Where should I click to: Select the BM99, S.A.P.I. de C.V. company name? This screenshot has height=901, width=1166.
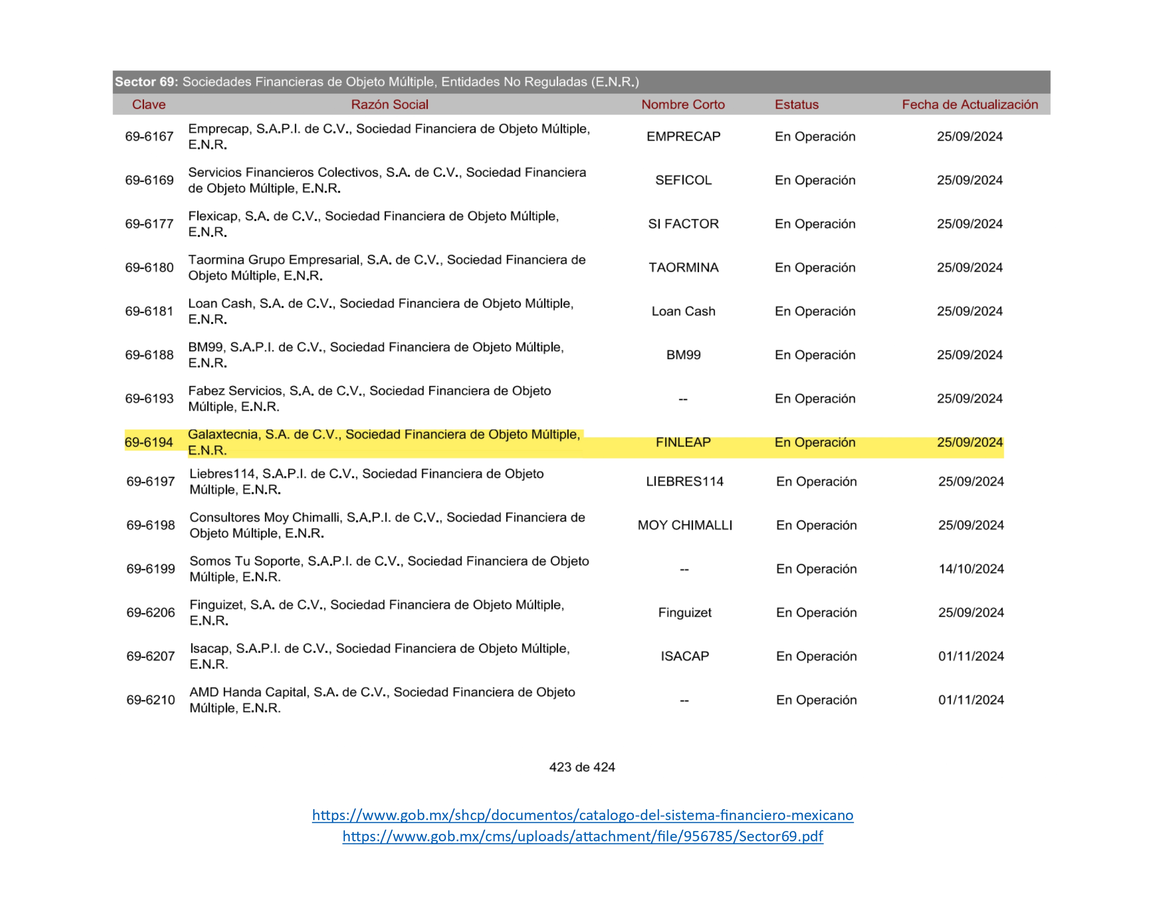tap(376, 355)
